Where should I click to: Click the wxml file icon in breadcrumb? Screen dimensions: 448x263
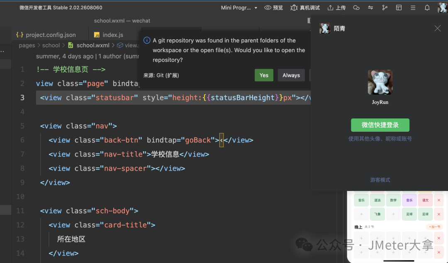[71, 46]
